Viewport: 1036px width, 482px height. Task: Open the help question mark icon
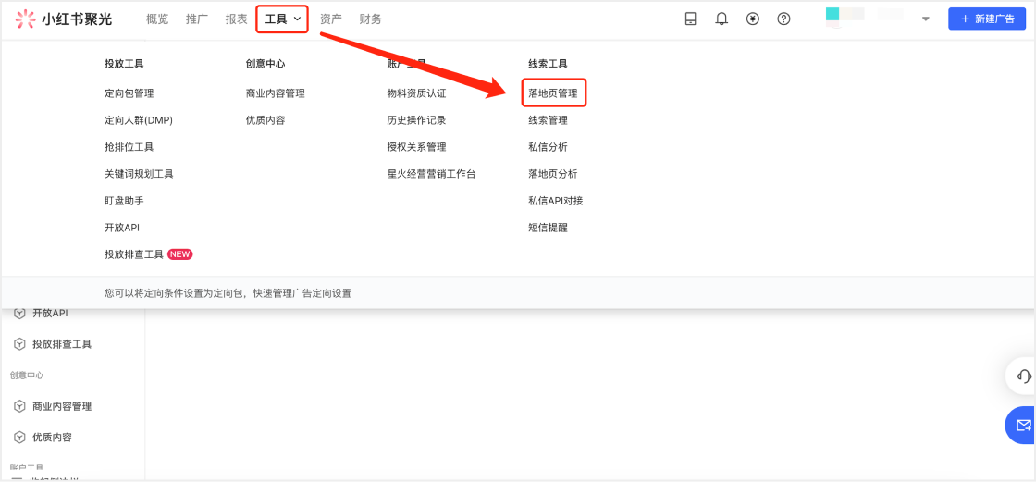point(783,19)
